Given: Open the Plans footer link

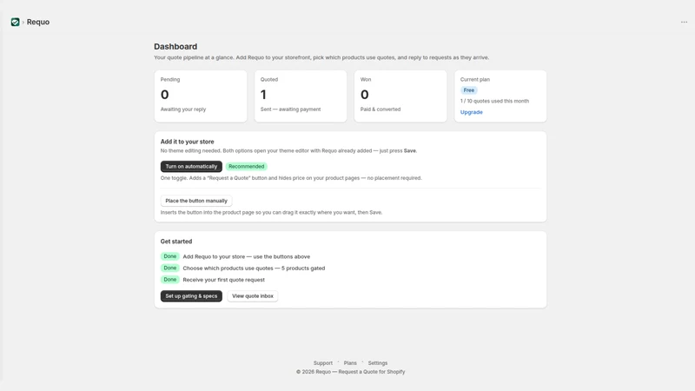Looking at the screenshot, I should coord(350,363).
